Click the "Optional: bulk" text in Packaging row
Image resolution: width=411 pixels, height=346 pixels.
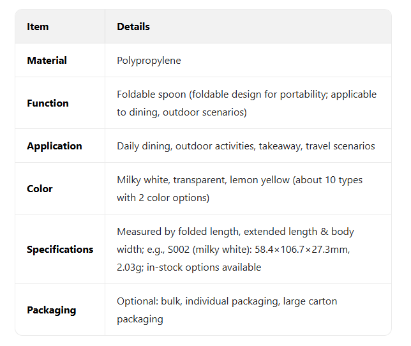pyautogui.click(x=149, y=301)
